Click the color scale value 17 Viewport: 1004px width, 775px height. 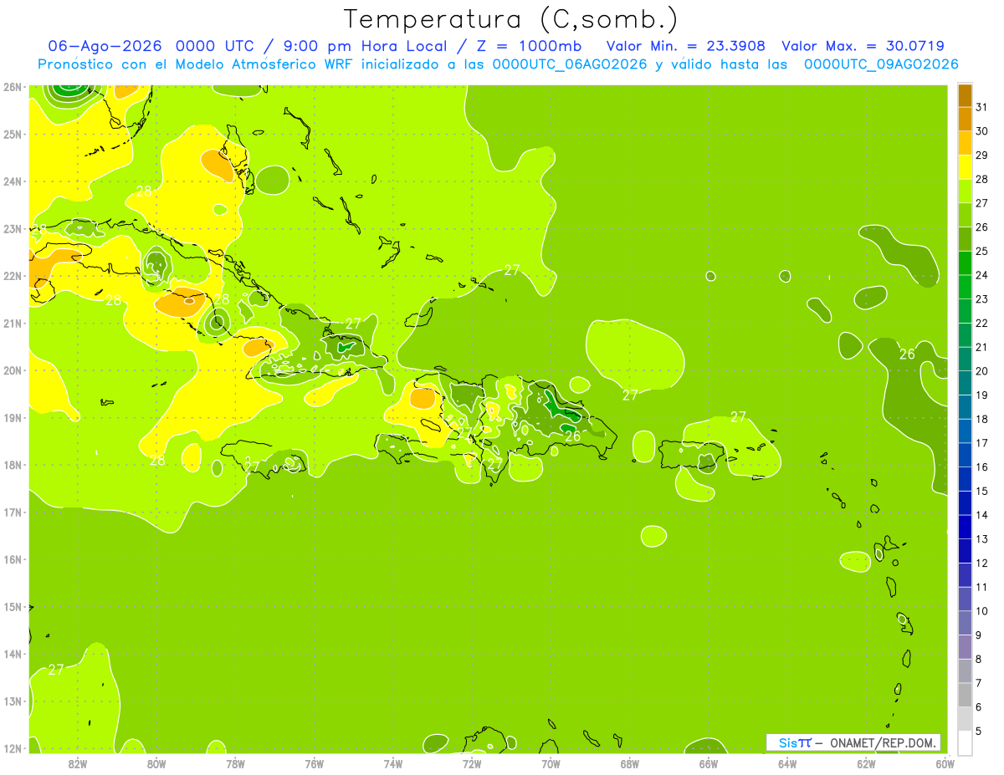(982, 443)
